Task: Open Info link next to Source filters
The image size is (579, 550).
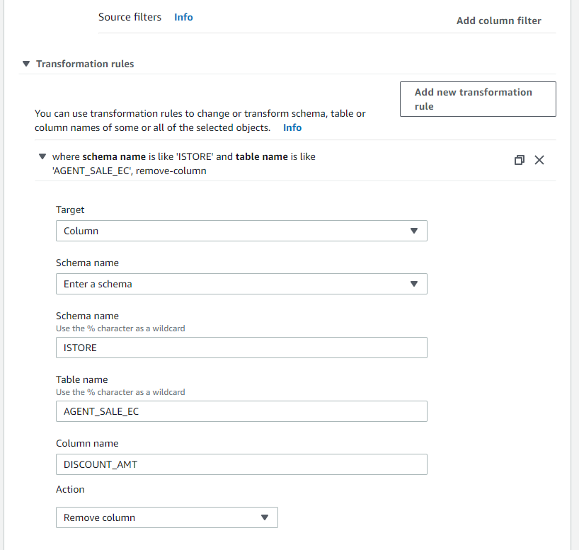Action: coord(183,17)
